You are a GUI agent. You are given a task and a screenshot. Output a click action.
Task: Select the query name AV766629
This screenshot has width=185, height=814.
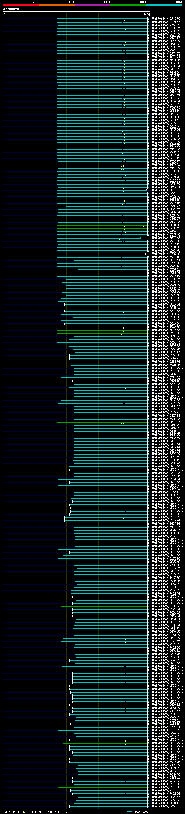11,10
